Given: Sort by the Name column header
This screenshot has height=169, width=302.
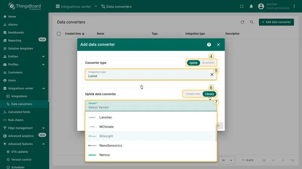Looking at the screenshot, I should [100, 33].
